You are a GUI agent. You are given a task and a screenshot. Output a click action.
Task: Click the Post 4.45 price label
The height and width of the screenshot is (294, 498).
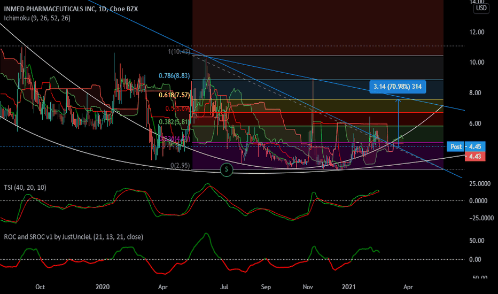point(466,146)
